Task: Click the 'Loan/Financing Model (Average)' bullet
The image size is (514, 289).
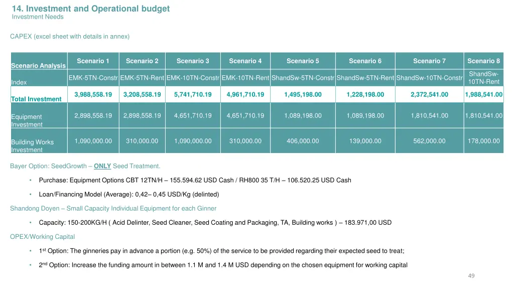Action: [x=129, y=194]
